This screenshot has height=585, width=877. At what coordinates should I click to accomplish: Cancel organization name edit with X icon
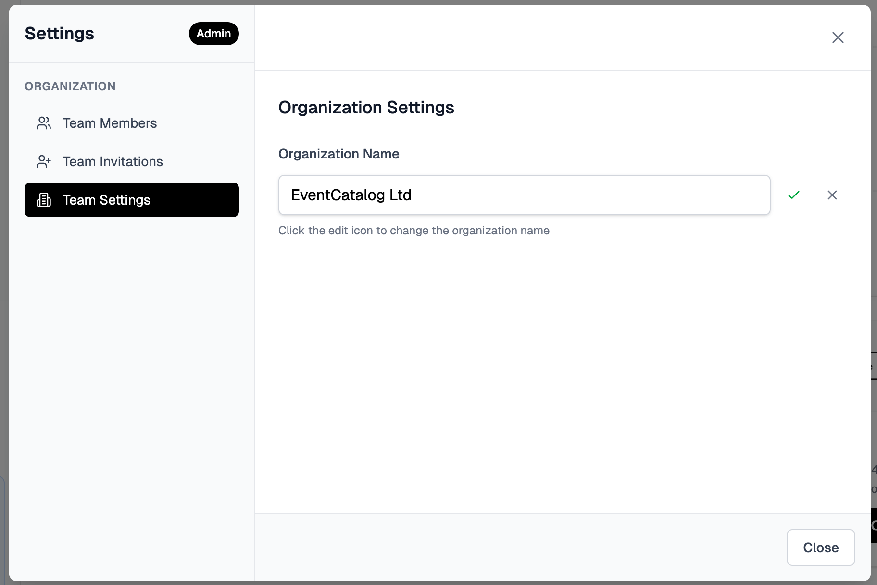pyautogui.click(x=832, y=195)
